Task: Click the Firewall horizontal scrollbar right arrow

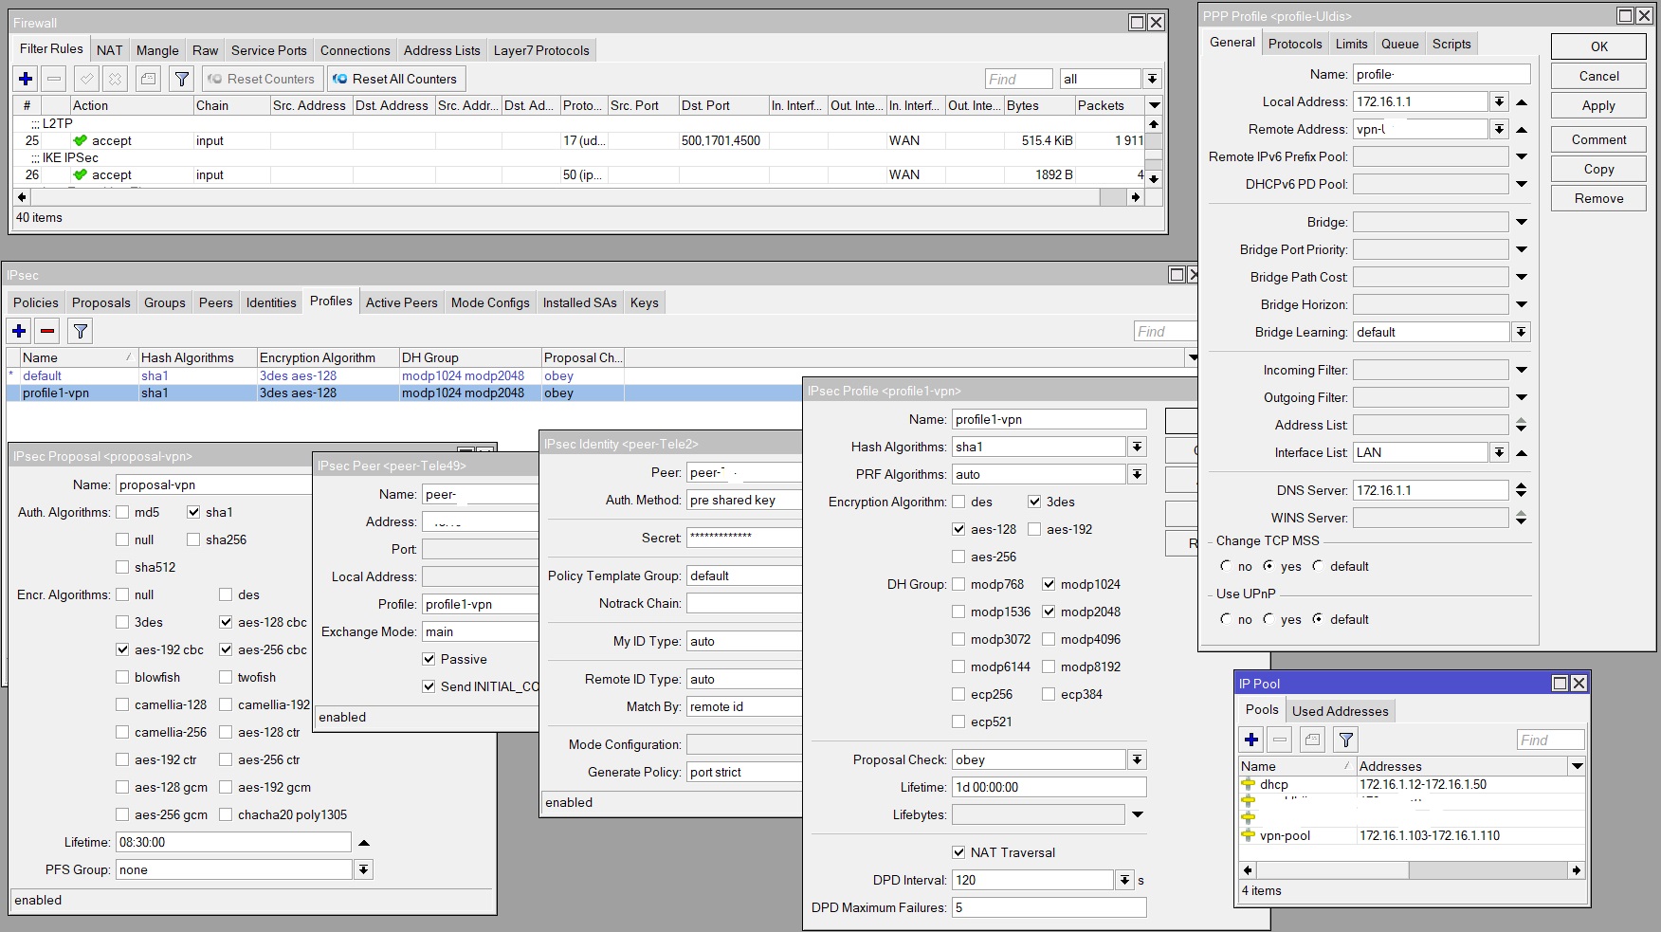Action: pyautogui.click(x=1135, y=197)
